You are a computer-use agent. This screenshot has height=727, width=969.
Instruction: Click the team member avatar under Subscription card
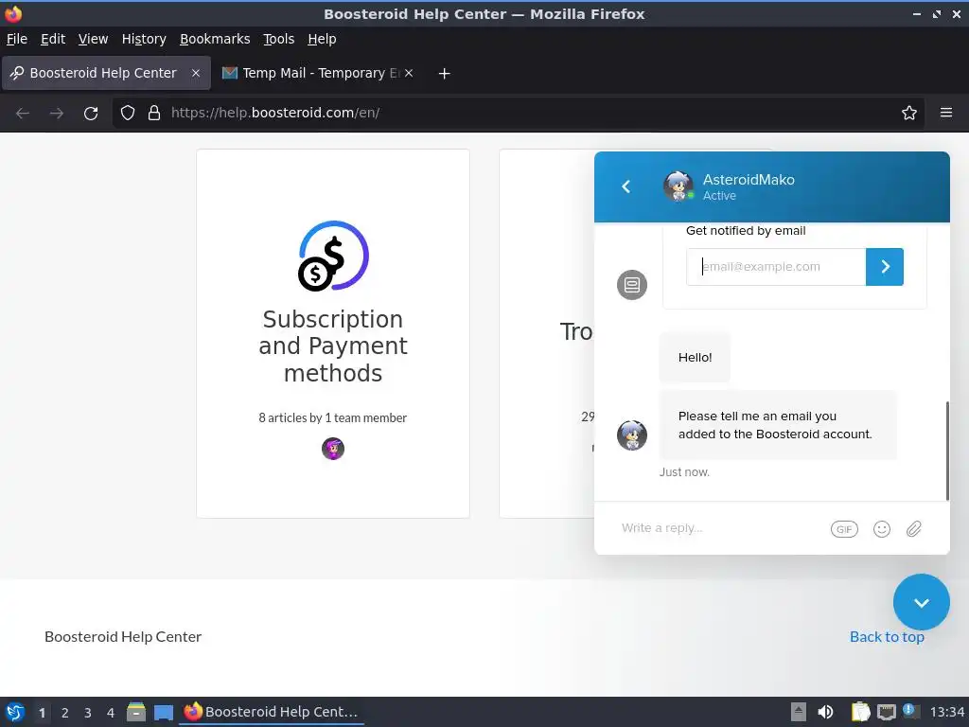click(x=333, y=449)
